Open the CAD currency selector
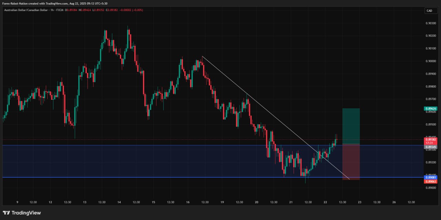 click(x=429, y=11)
